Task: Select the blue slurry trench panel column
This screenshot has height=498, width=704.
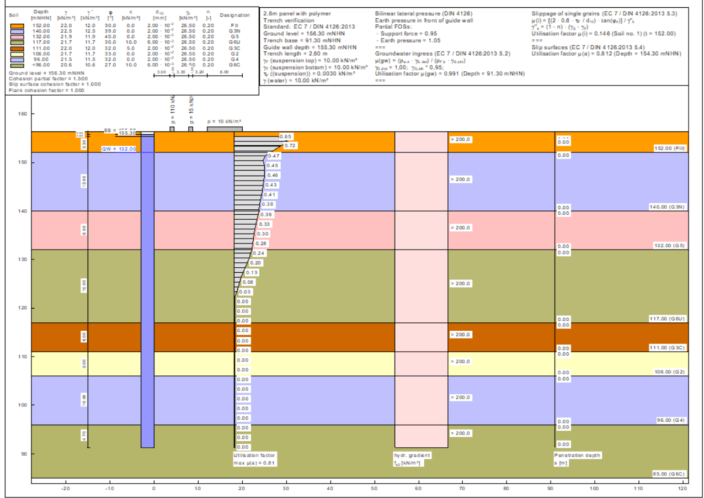Action: pos(147,287)
